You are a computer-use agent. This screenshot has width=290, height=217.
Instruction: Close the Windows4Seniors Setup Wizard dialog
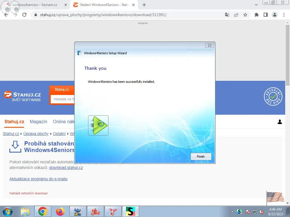210,45
